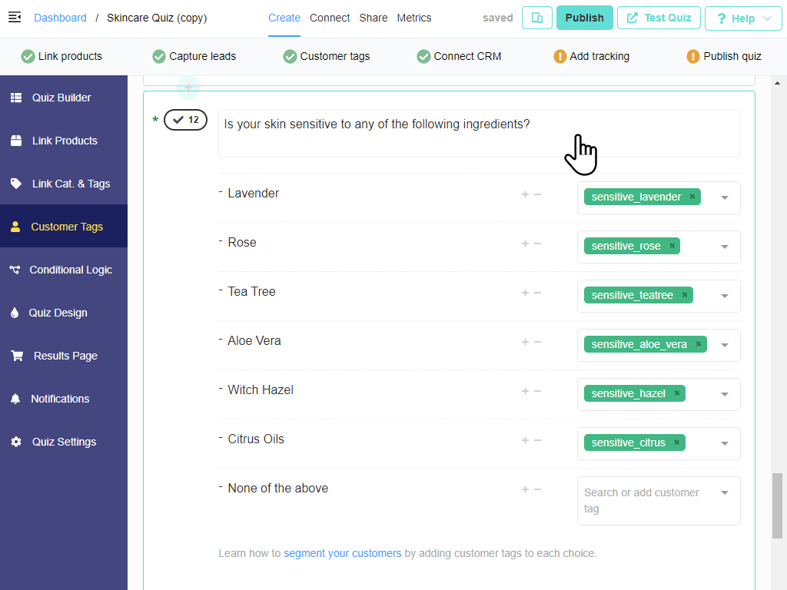Toggle the hamburger sidebar menu icon
This screenshot has width=787, height=590.
click(15, 18)
